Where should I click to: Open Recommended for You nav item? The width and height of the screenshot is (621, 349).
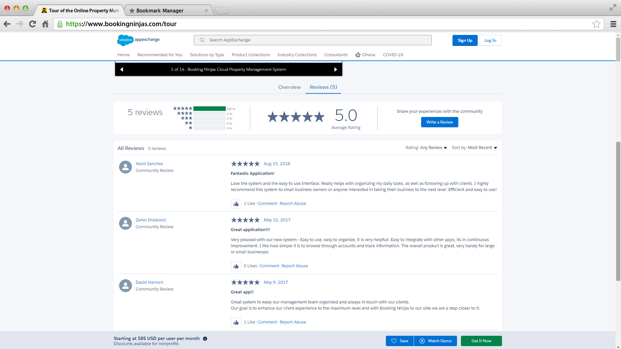tap(160, 55)
